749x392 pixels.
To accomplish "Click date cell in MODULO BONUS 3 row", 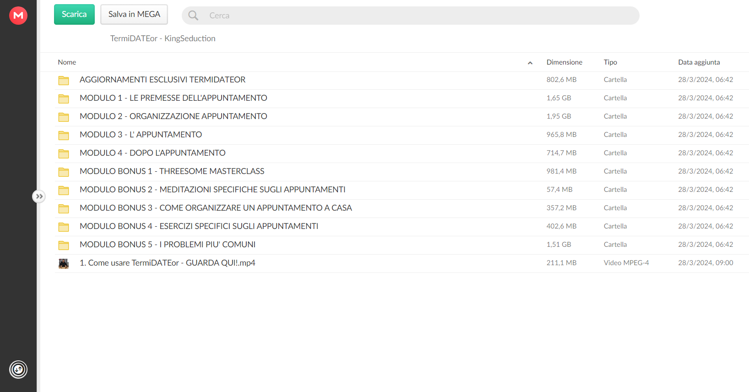I will tap(706, 208).
